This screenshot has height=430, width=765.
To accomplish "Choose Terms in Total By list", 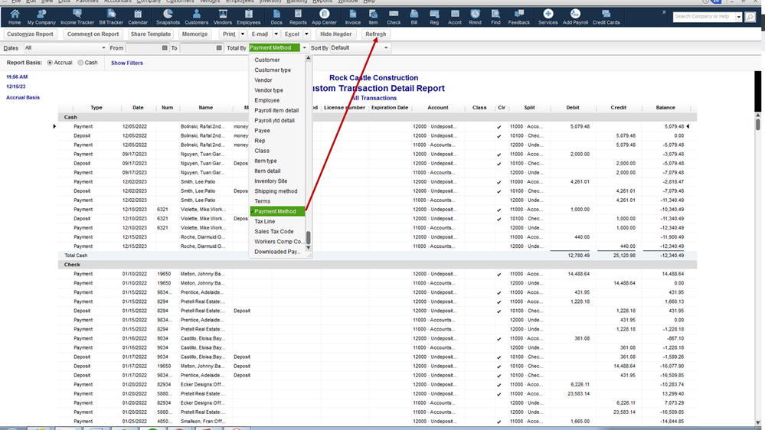I will coord(262,201).
